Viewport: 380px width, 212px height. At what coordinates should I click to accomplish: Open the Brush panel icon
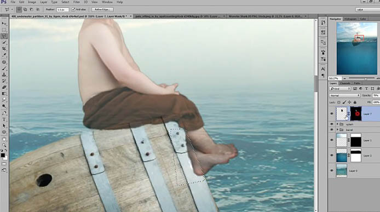[x=323, y=52]
